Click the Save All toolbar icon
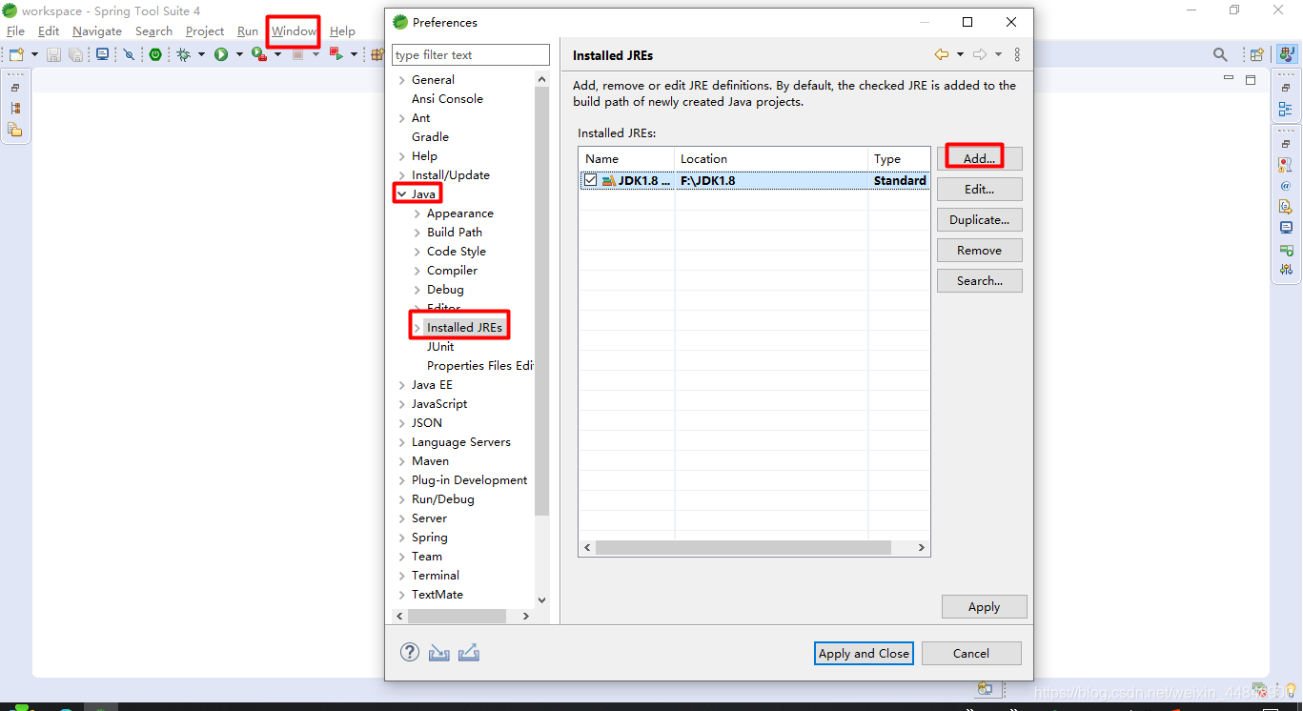 [x=75, y=54]
